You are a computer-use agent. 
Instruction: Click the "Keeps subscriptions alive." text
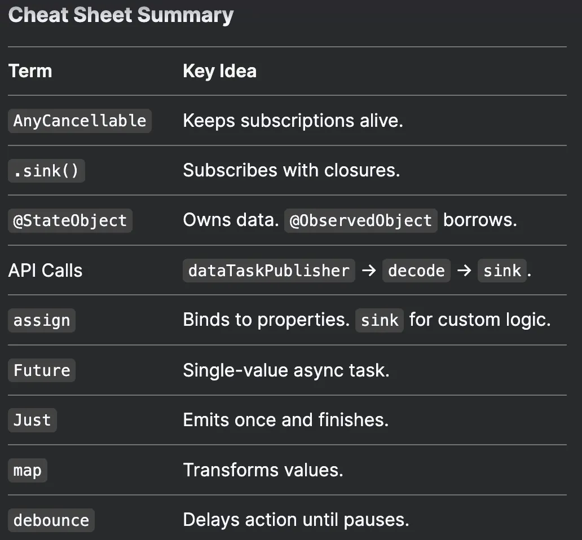click(x=293, y=121)
